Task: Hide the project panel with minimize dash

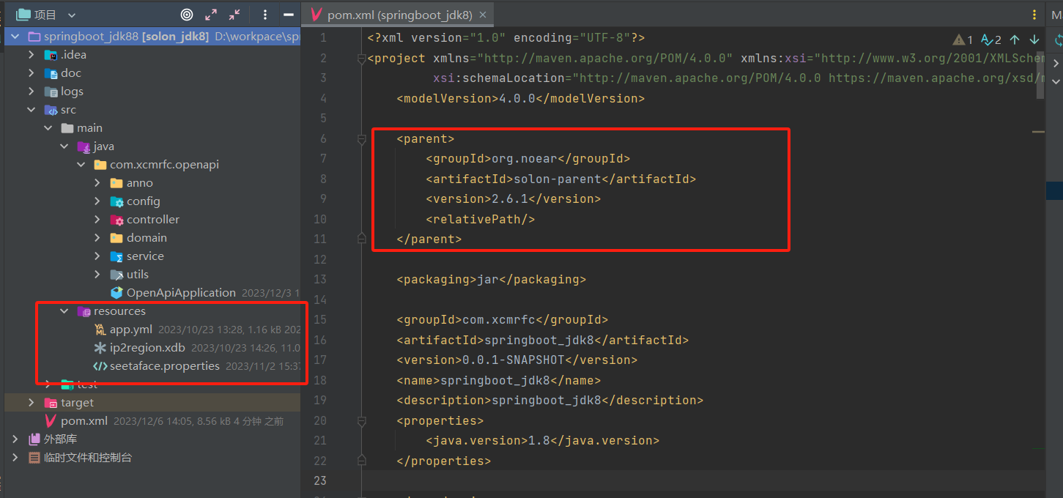Action: pos(289,15)
